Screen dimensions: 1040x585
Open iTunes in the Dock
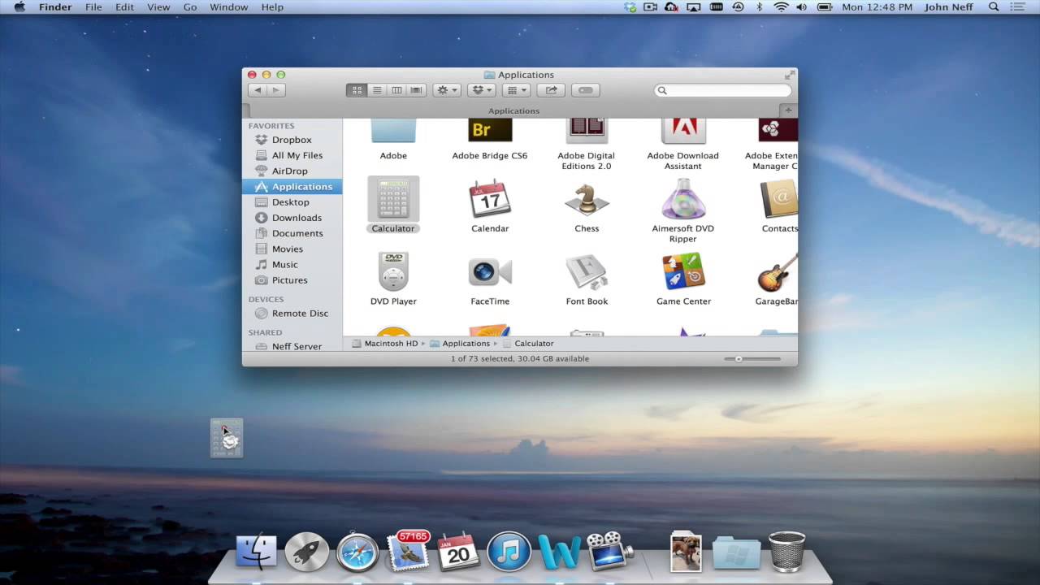509,552
